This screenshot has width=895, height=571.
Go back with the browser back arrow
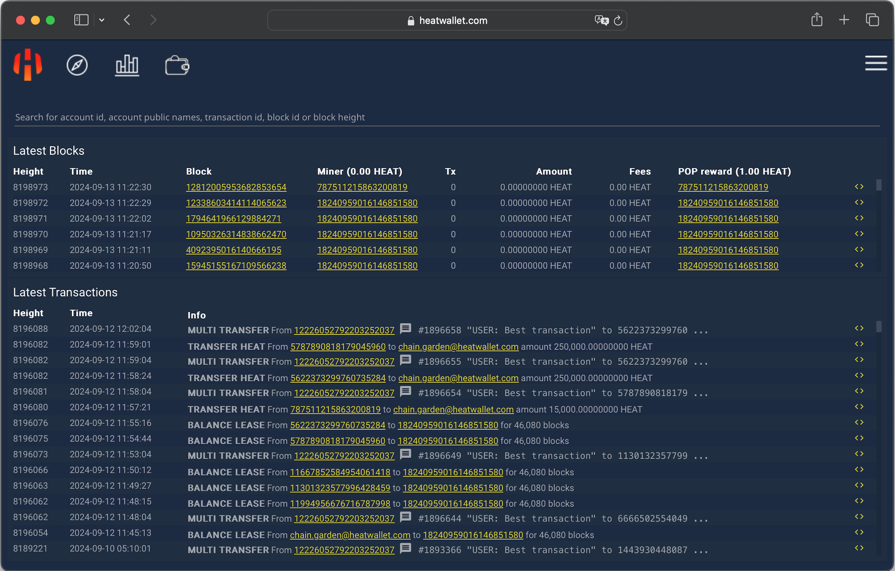pyautogui.click(x=127, y=20)
